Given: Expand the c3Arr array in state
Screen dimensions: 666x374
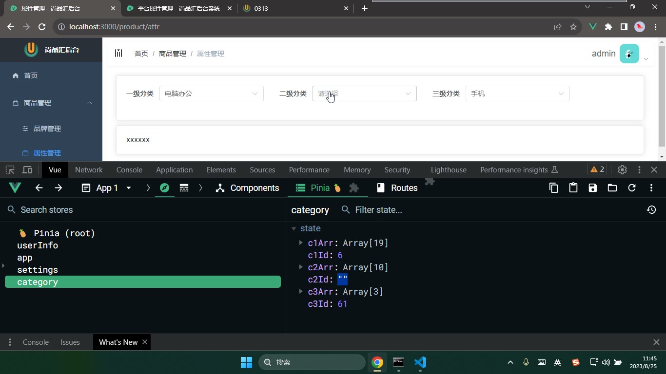Looking at the screenshot, I should [301, 291].
